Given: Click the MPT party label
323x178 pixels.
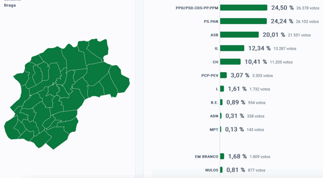Looking at the screenshot, I should [214, 130].
